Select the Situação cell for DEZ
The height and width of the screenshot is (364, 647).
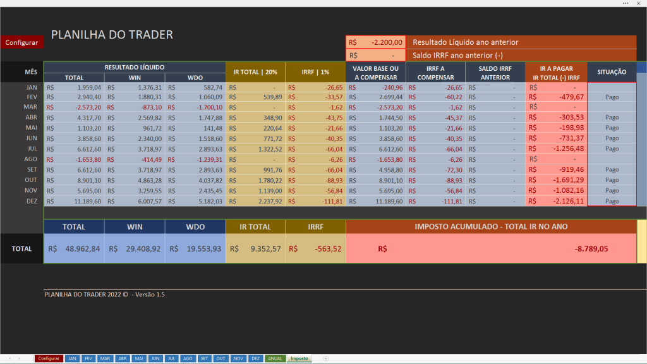(612, 201)
